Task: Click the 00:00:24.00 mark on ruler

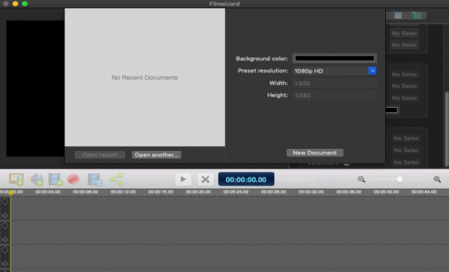Action: tap(236, 191)
